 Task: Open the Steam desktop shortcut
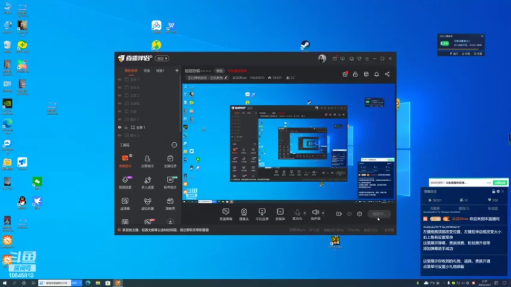[x=305, y=45]
